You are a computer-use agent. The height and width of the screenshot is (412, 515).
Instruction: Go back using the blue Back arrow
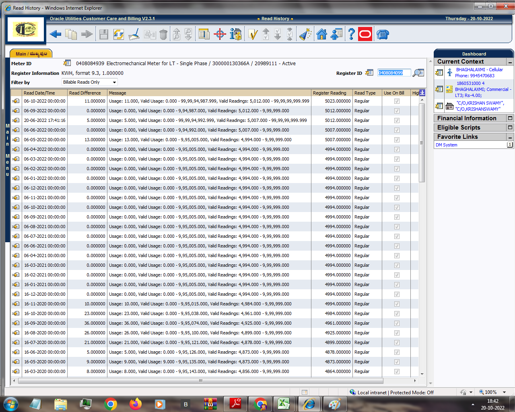pos(56,35)
